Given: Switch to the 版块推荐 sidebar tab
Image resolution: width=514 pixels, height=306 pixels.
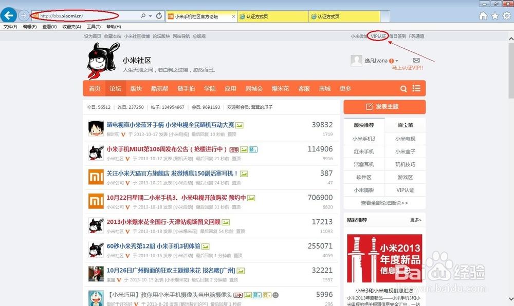Looking at the screenshot, I should 364,125.
